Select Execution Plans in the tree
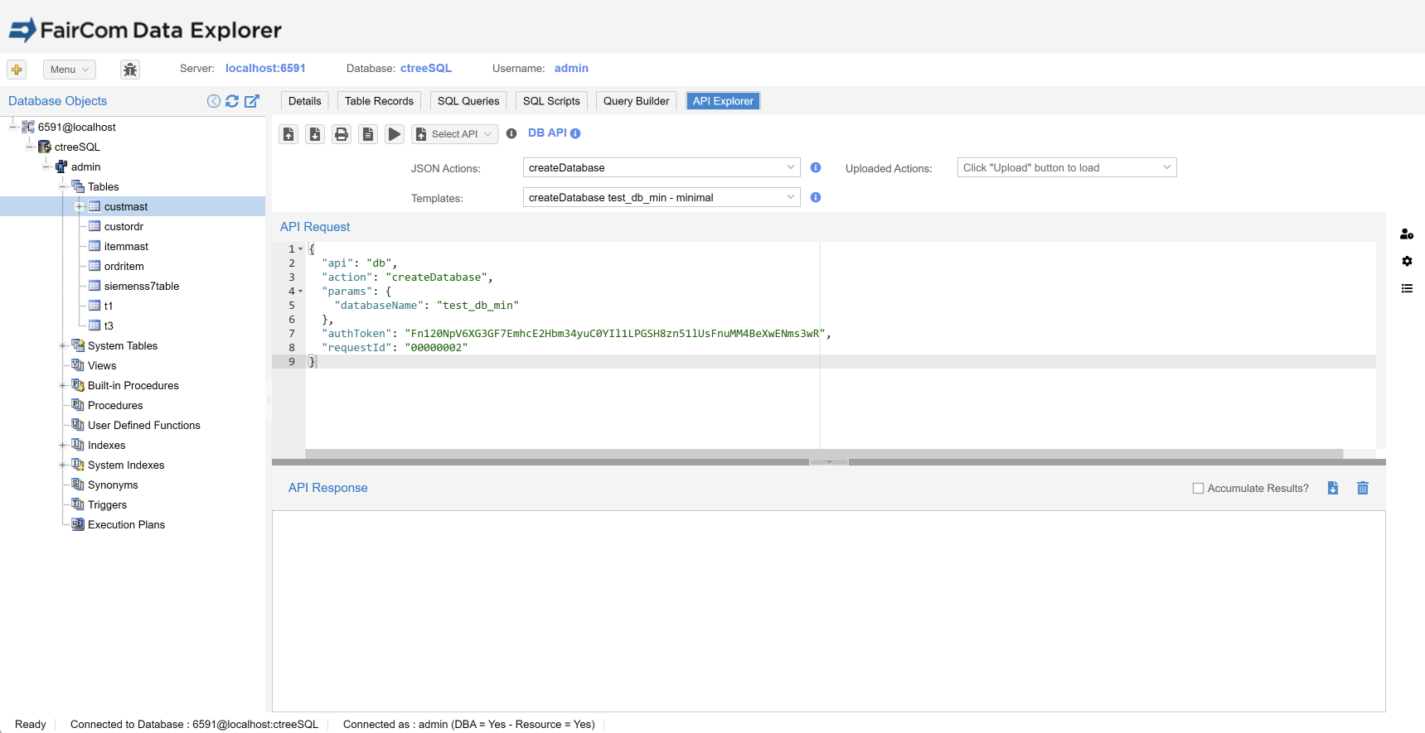 126,524
